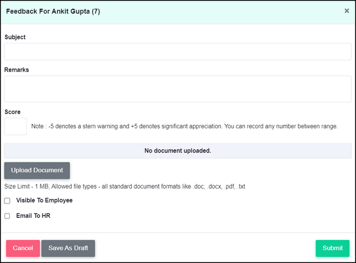Click the Score input box
Viewport: 356px width, 263px height.
pos(15,127)
